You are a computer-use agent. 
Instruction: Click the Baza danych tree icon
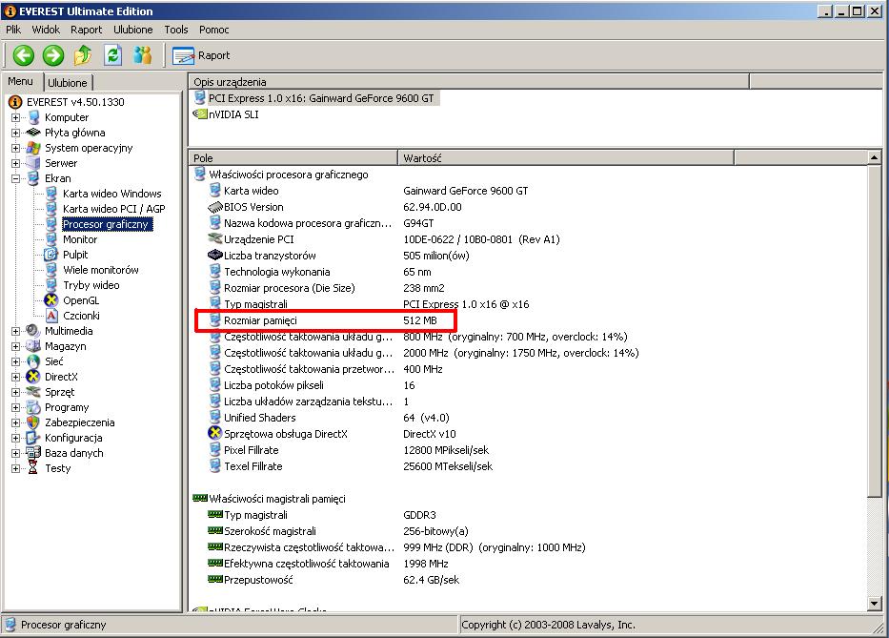[x=33, y=453]
